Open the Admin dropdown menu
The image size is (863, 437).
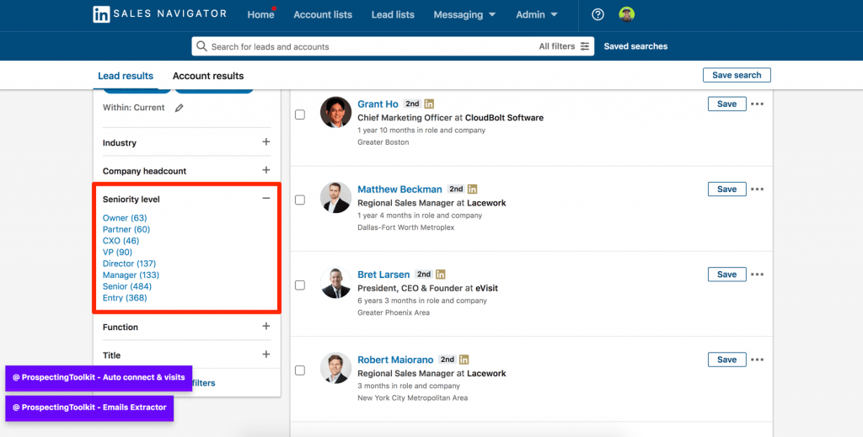click(x=537, y=15)
